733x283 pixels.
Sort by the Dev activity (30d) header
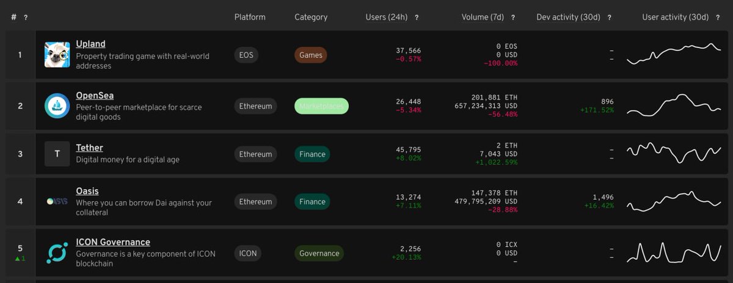(x=568, y=17)
